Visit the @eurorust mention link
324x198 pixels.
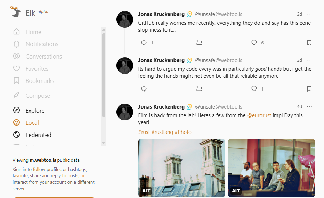click(x=259, y=115)
